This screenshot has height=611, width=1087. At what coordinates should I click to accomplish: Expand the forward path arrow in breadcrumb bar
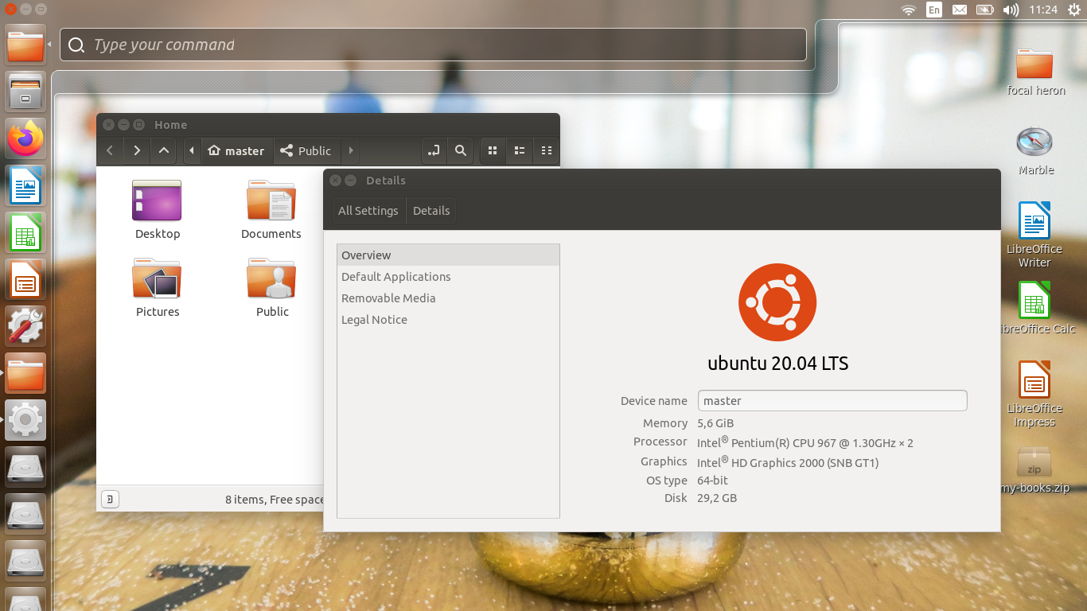350,150
